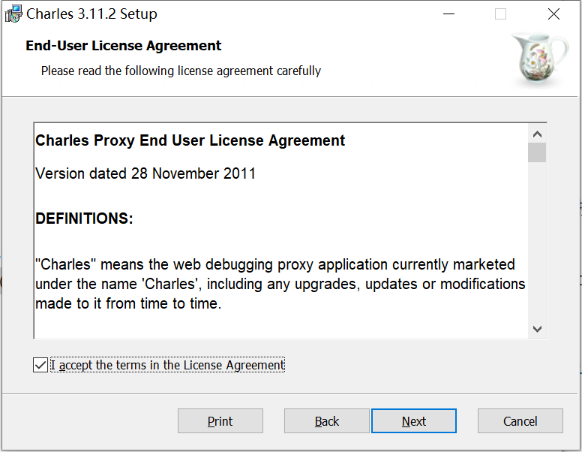Close the Charles Setup window
Viewport: 582px width, 452px height.
pos(553,14)
